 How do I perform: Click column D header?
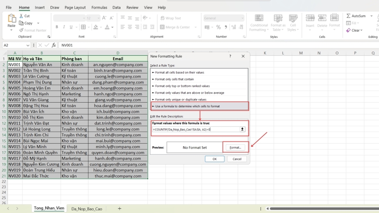[x=118, y=53]
